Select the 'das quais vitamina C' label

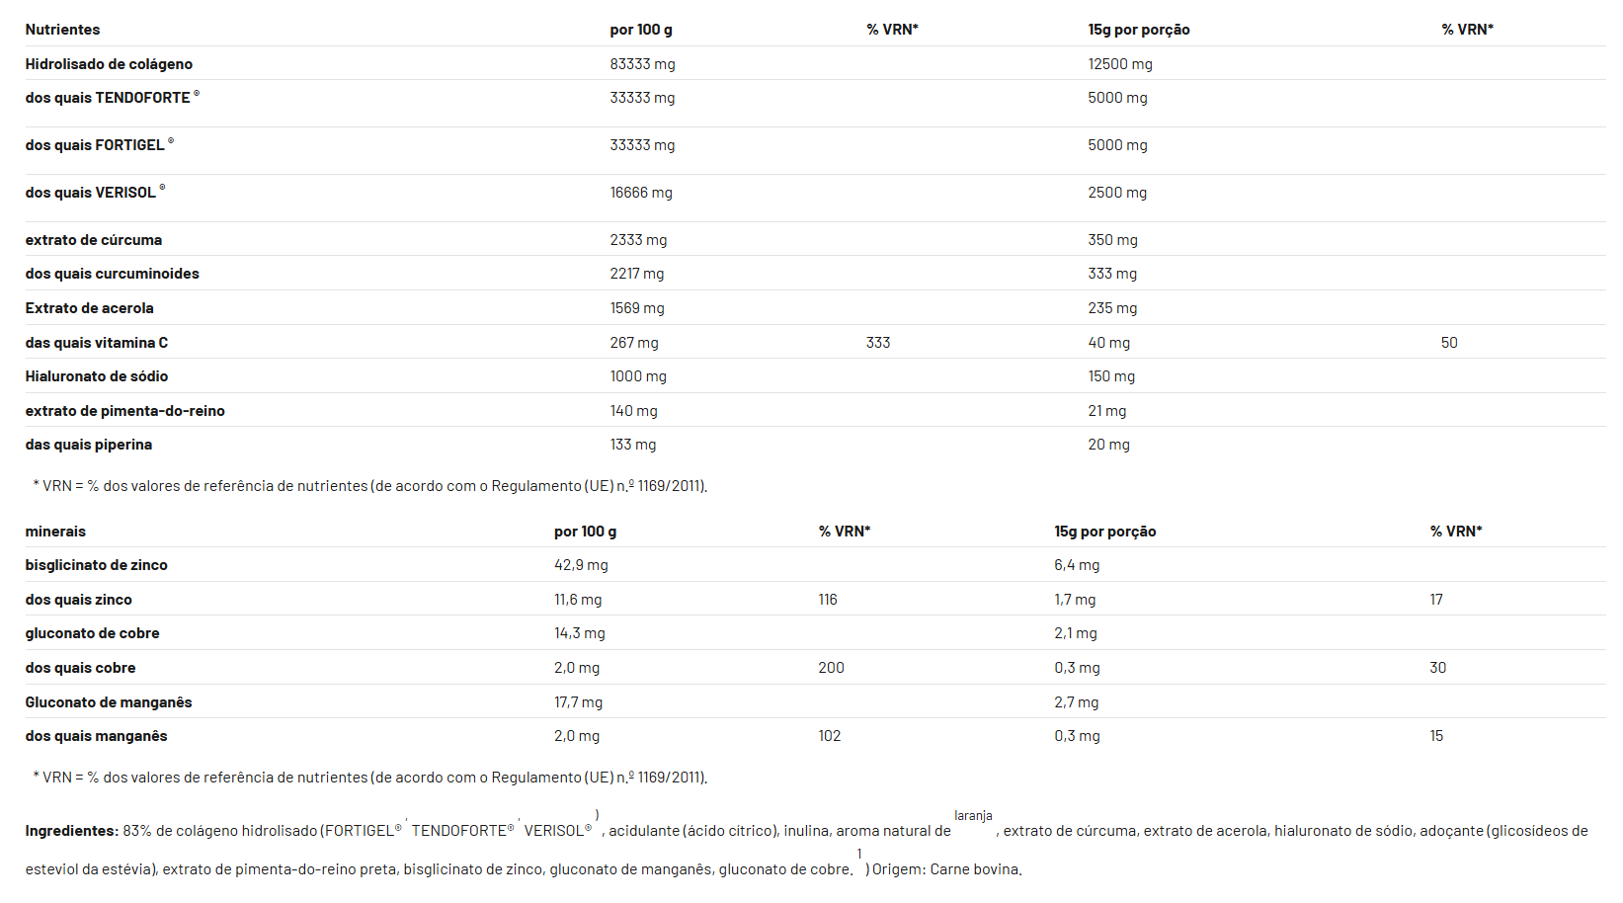coord(97,343)
